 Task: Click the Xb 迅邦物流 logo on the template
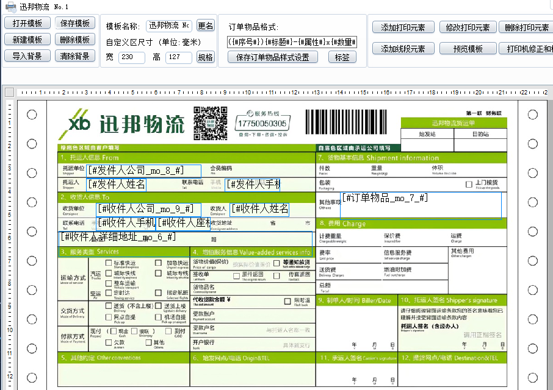(x=122, y=124)
